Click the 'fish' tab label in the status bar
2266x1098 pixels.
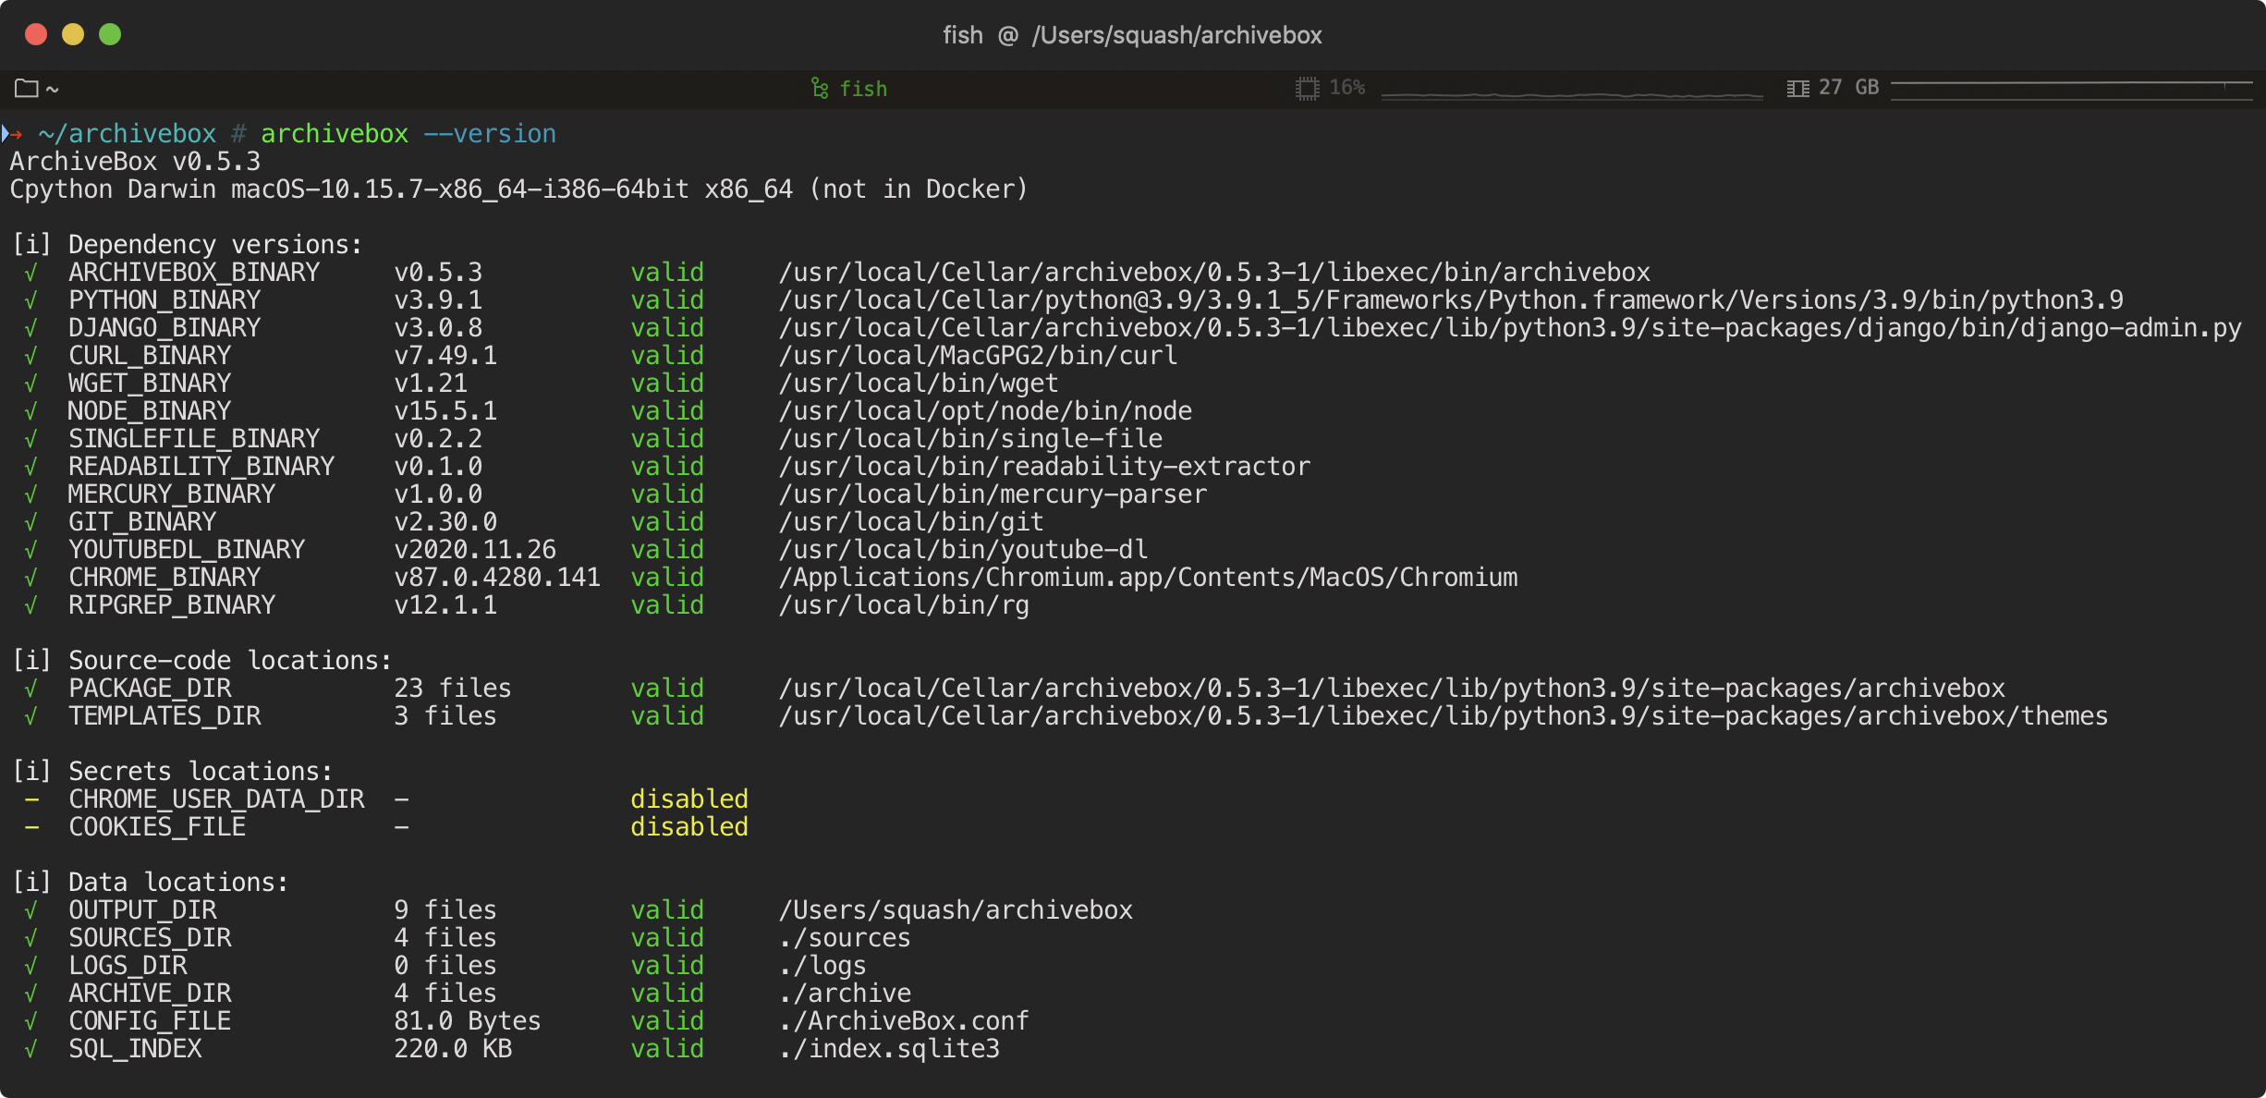(x=863, y=89)
